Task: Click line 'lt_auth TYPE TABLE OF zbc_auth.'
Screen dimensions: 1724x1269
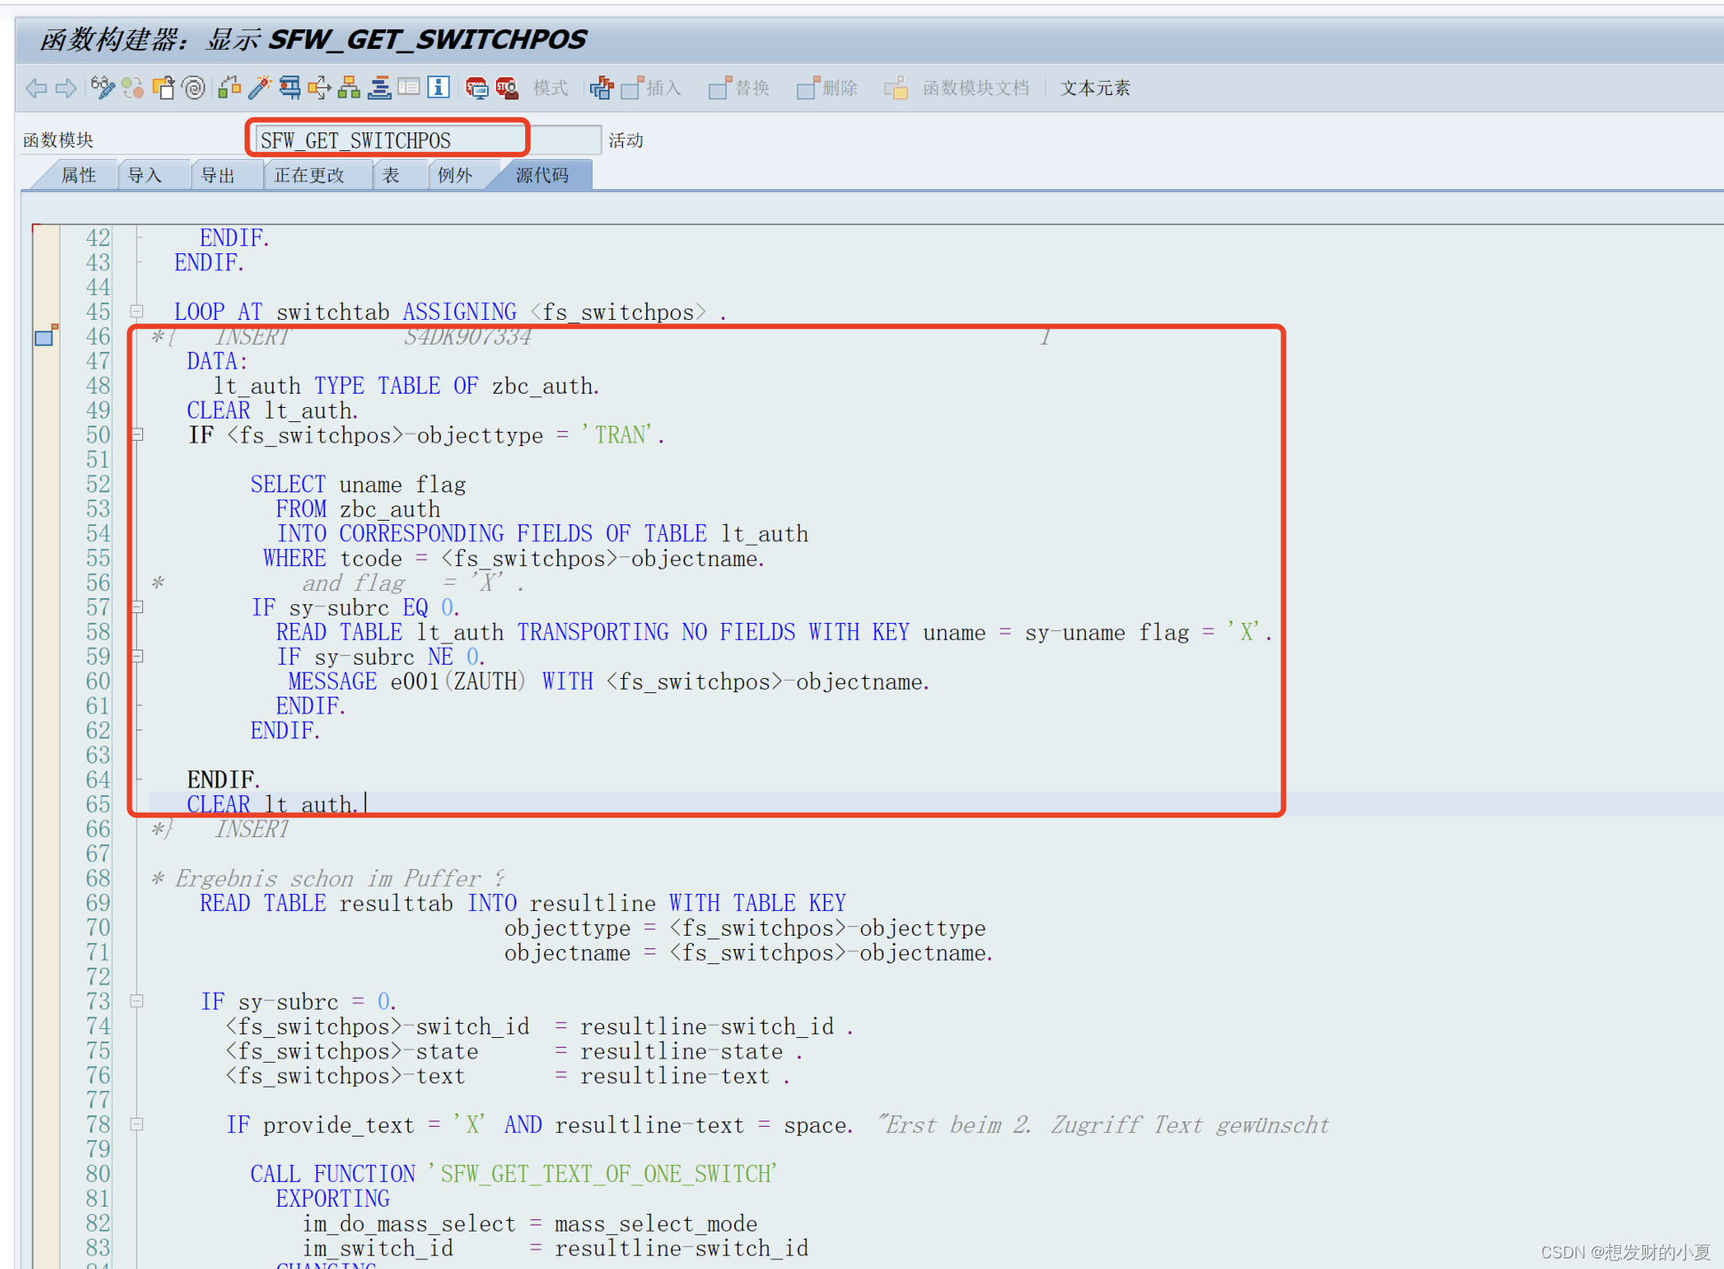Action: [407, 386]
